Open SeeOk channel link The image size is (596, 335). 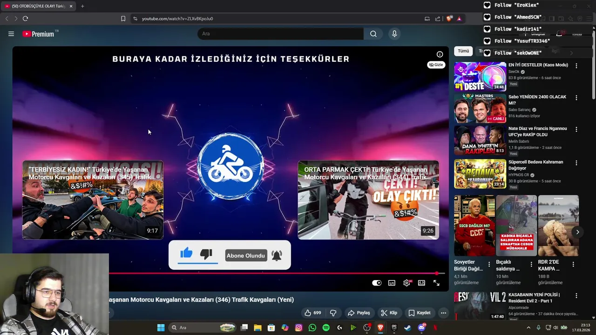(x=514, y=72)
